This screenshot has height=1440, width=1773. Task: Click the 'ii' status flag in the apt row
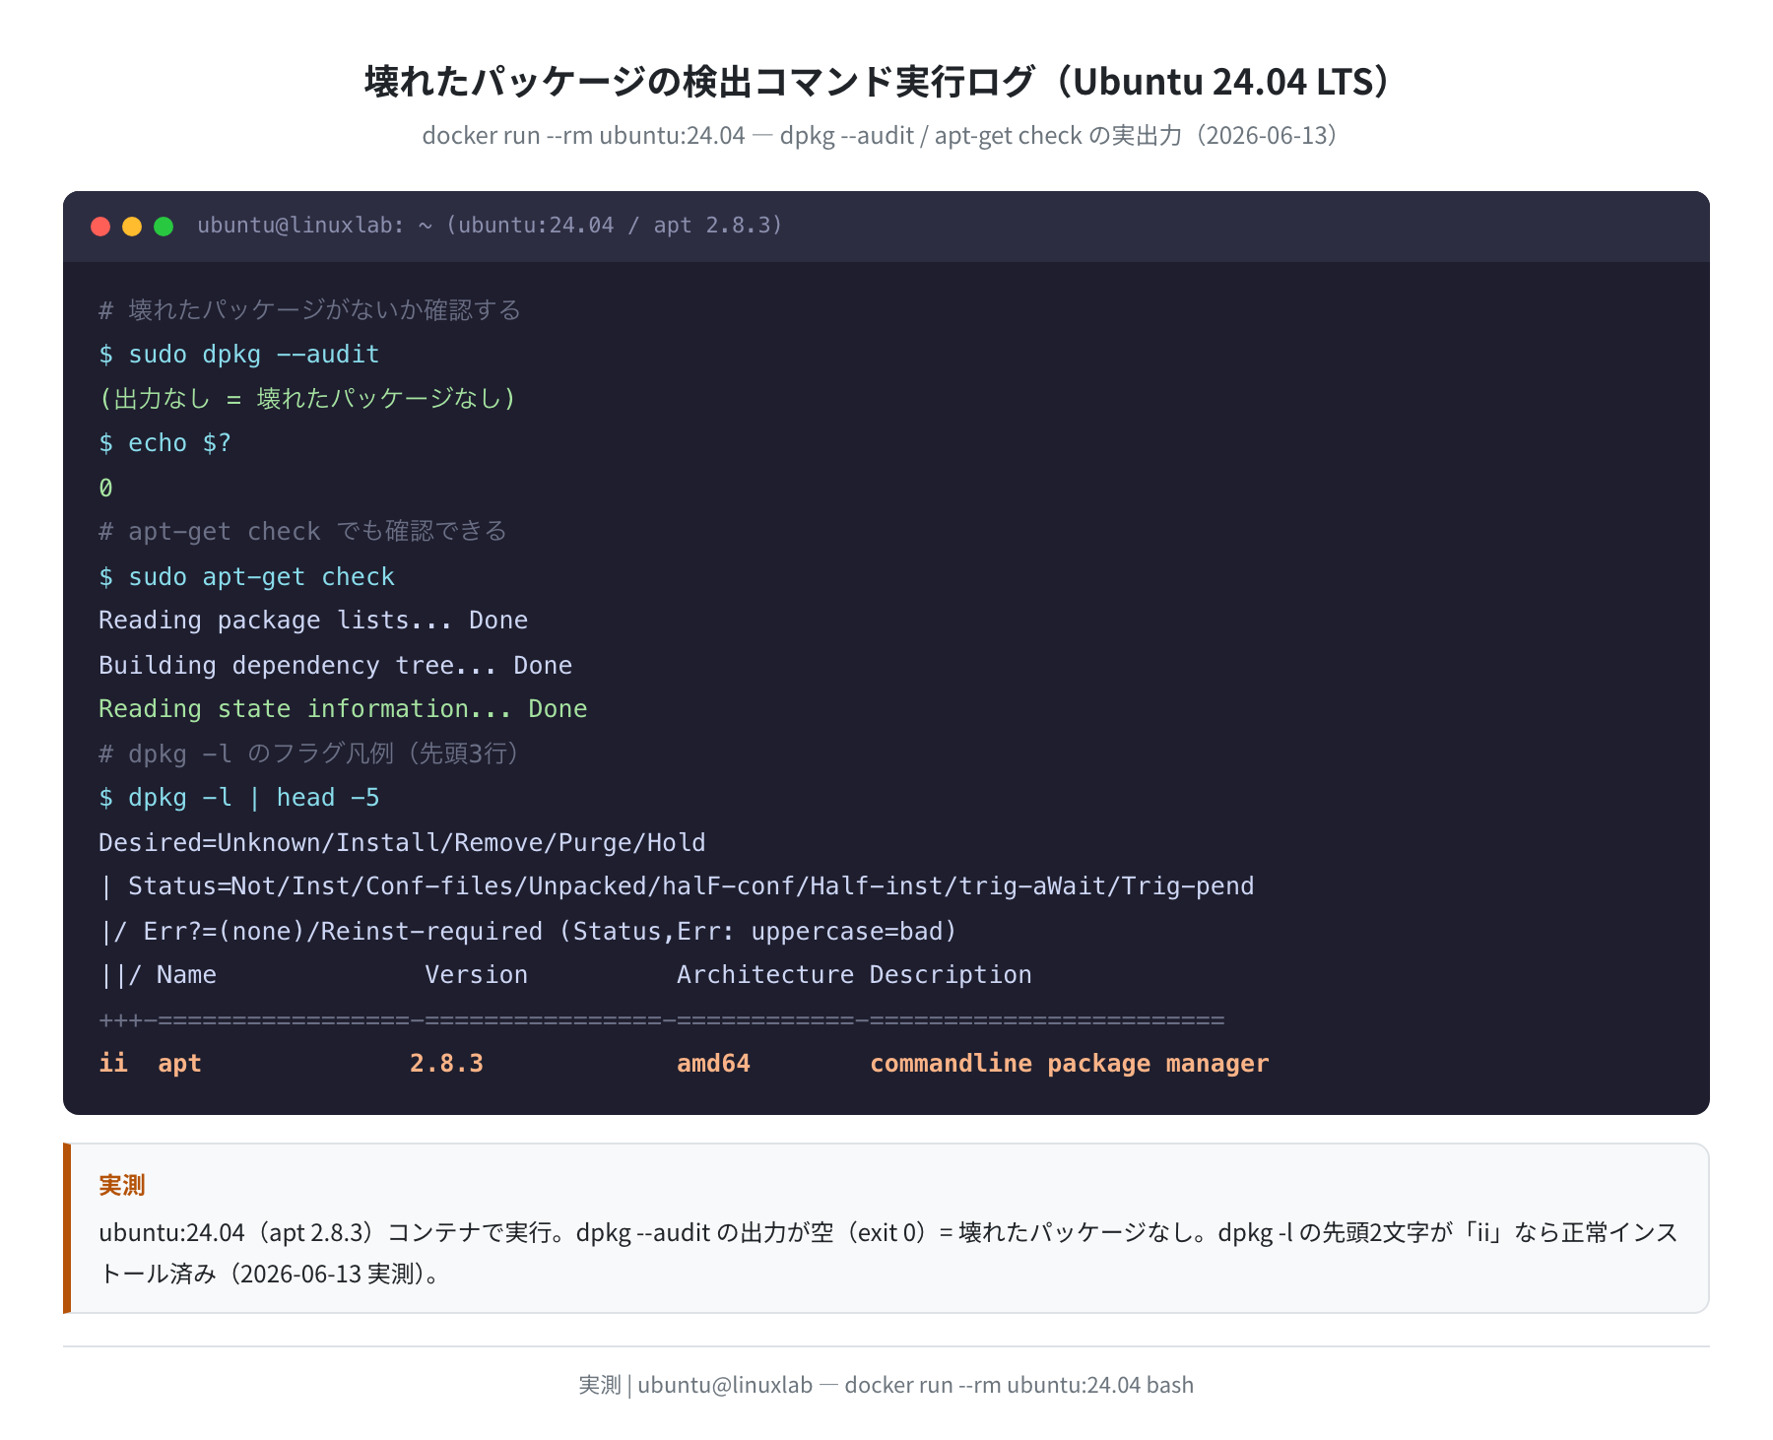(113, 1064)
